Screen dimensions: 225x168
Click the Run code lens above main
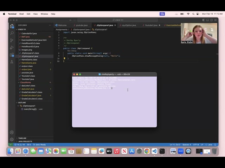click(x=69, y=51)
